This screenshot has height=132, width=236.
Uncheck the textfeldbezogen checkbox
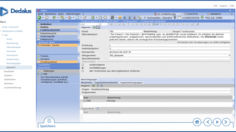[82, 68]
